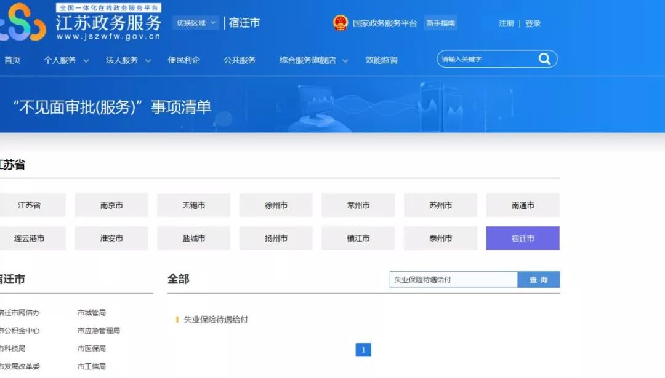Select the 市医保局 department

click(92, 348)
